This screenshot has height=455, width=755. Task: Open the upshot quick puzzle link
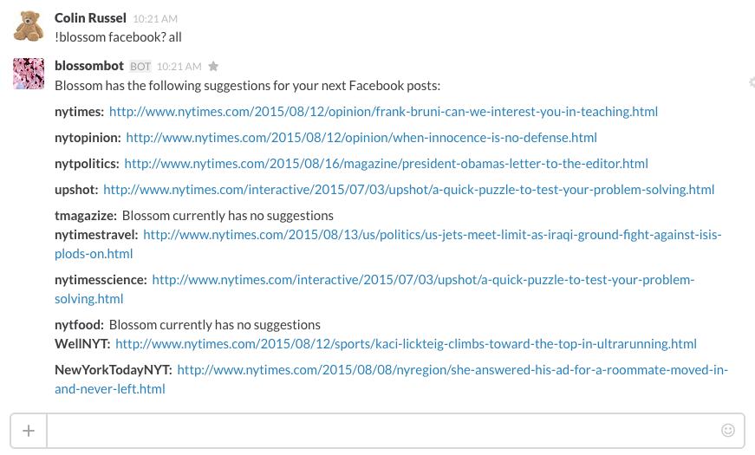[x=408, y=190]
